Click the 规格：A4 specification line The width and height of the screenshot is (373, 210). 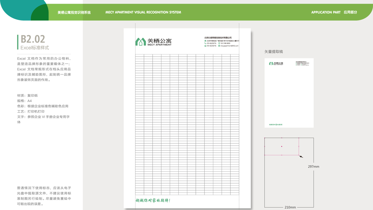point(24,101)
